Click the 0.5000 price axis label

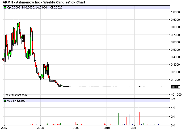click(x=175, y=50)
